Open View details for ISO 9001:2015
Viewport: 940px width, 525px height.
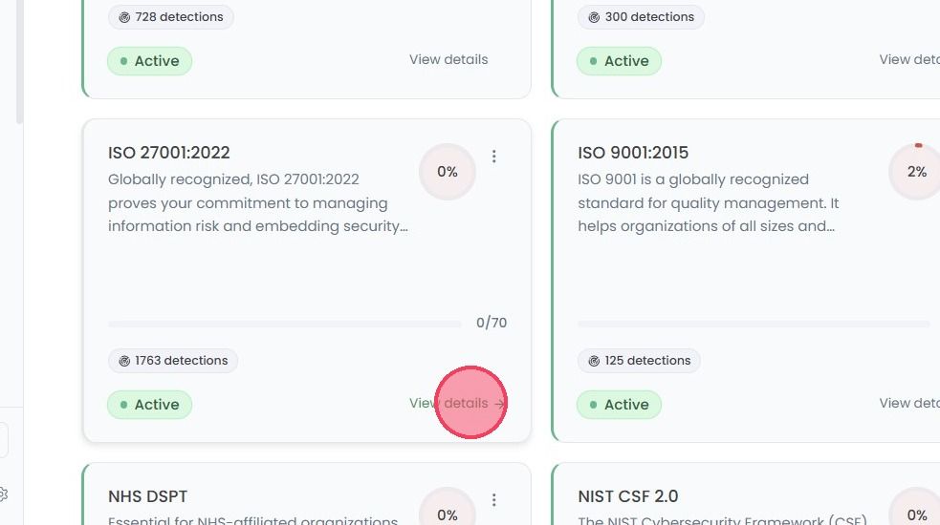coord(909,403)
